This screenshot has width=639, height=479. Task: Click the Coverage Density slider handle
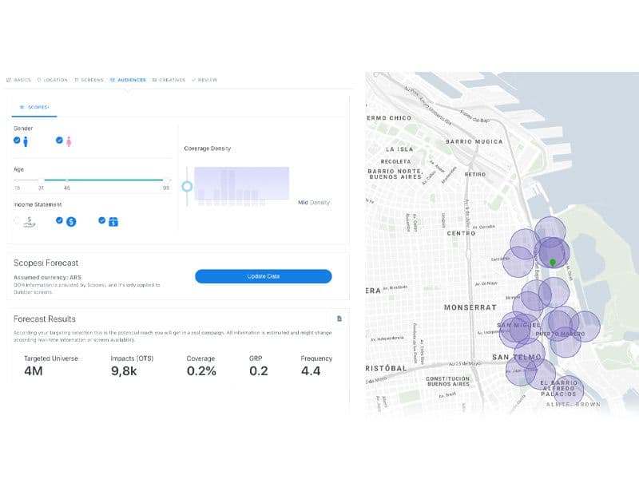point(187,186)
